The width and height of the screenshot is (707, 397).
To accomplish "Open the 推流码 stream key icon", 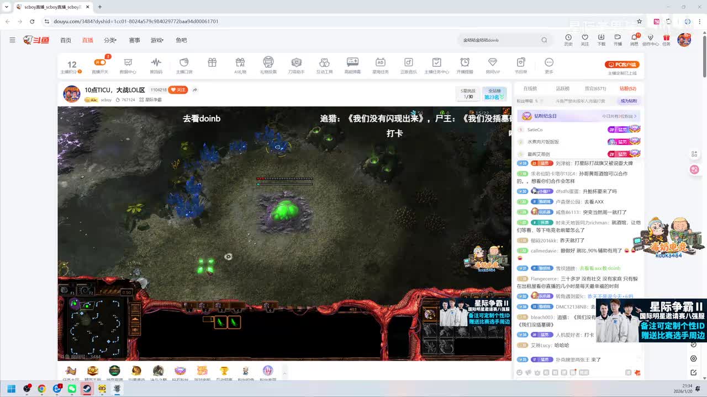I will (x=156, y=66).
